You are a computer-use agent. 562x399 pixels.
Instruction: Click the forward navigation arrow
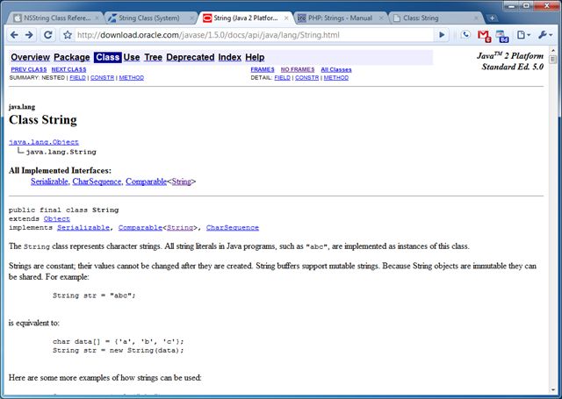(x=29, y=35)
